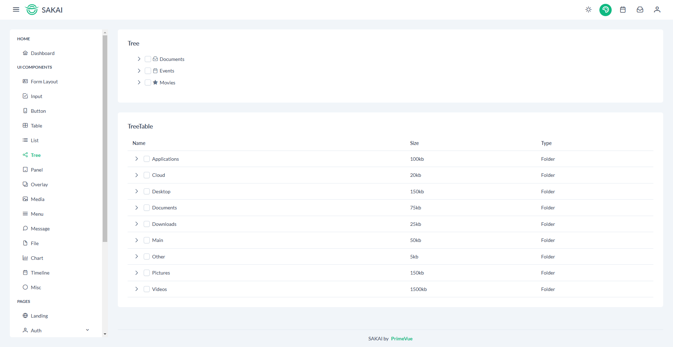Image resolution: width=673 pixels, height=347 pixels.
Task: Open the green palette configurator icon
Action: click(x=605, y=10)
